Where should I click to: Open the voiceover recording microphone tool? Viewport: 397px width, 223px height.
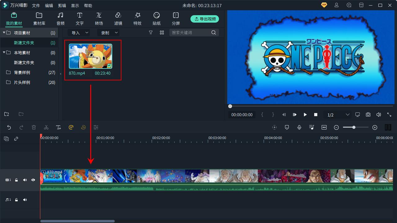tap(299, 127)
